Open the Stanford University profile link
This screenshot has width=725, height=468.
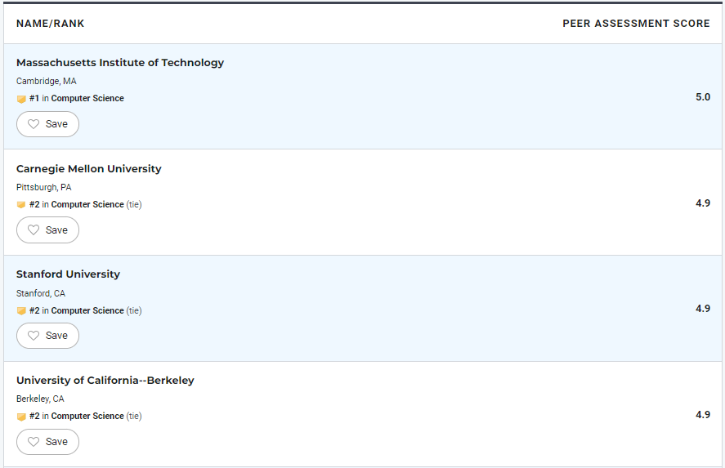[x=68, y=274]
